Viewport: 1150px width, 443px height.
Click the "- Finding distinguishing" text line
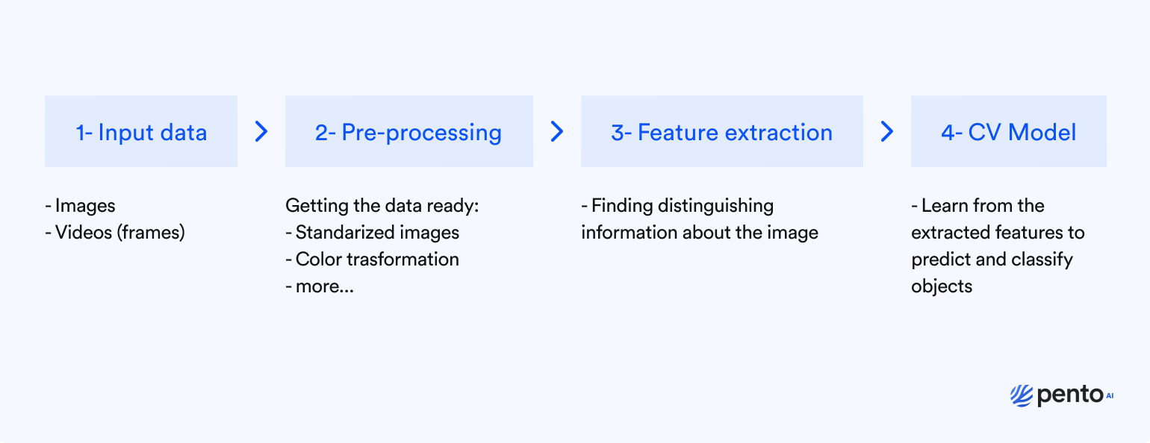pos(677,206)
